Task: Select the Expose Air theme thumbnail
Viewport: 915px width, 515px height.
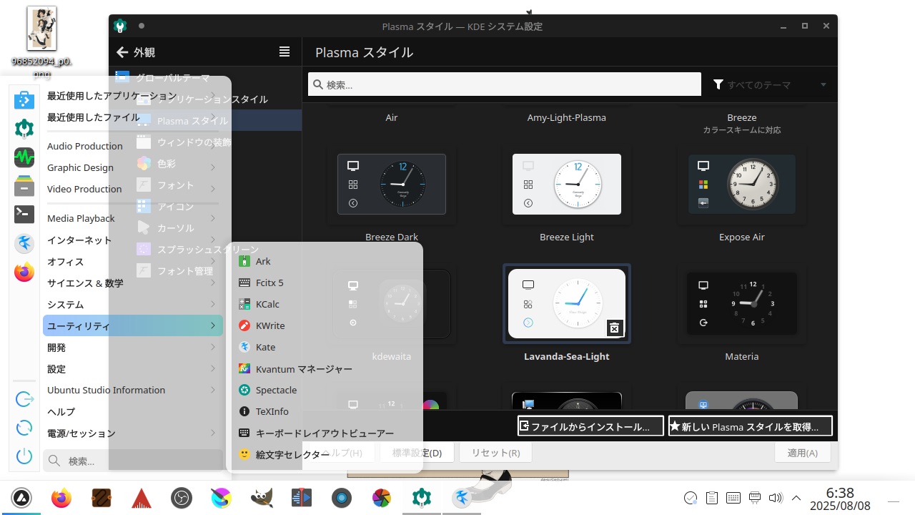Action: pyautogui.click(x=742, y=184)
